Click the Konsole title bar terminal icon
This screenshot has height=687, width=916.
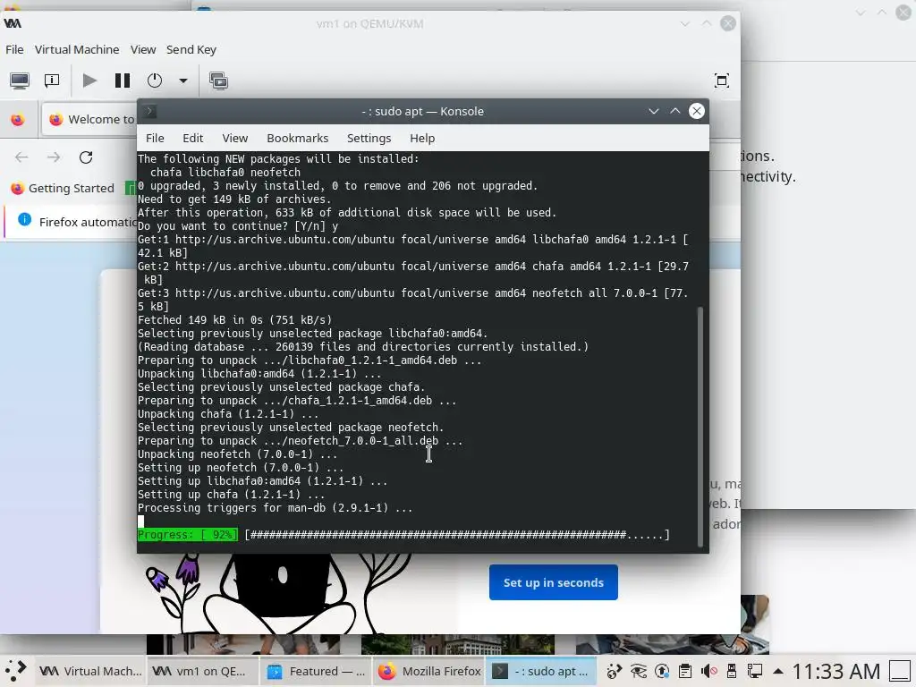click(149, 111)
